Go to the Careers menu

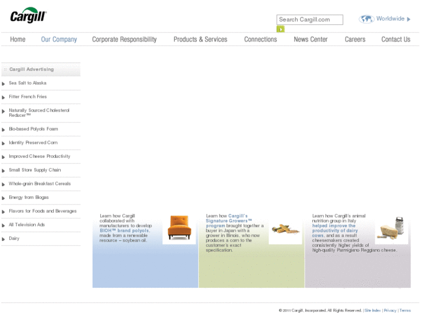pos(355,39)
